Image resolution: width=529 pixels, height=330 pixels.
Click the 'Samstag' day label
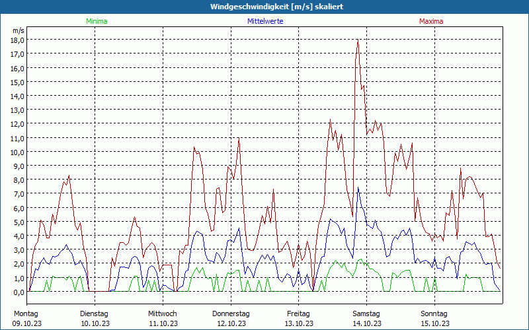click(x=366, y=313)
